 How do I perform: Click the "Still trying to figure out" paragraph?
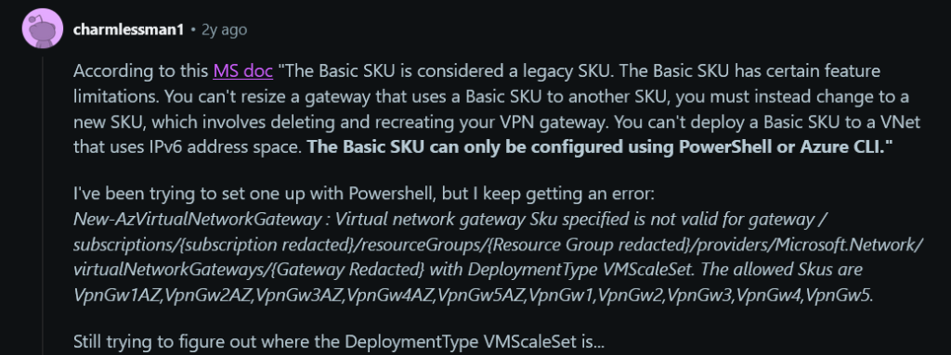click(338, 342)
